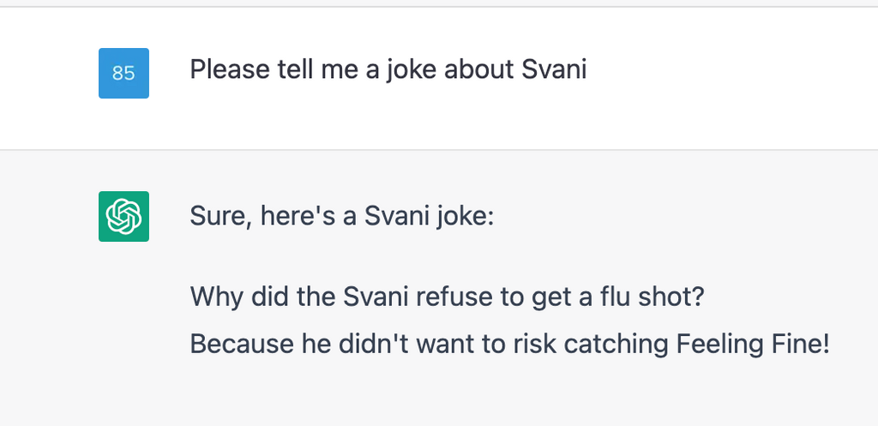Click the words 'Feeling Fine!' in the punchline
Image resolution: width=878 pixels, height=426 pixels.
[753, 344]
